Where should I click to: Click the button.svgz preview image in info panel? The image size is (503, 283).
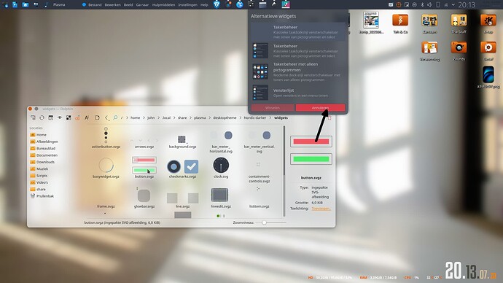pyautogui.click(x=311, y=150)
